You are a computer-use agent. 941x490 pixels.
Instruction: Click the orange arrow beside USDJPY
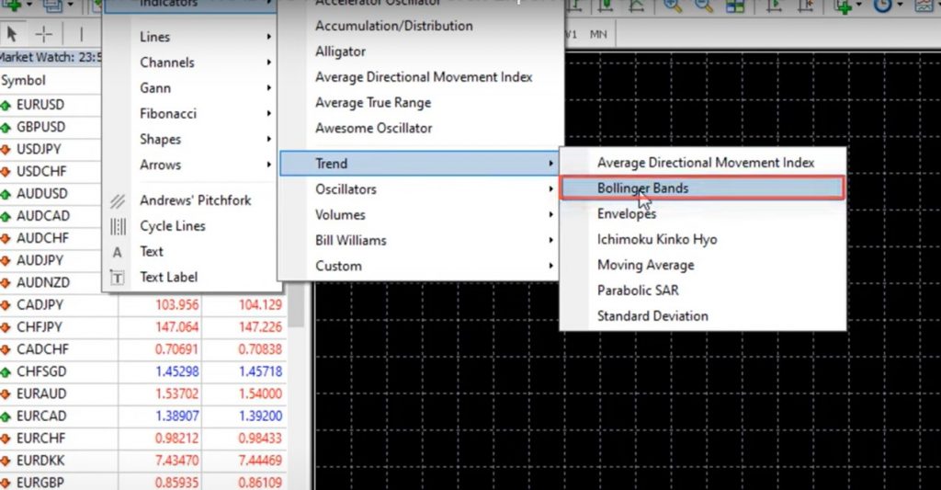[x=6, y=150]
